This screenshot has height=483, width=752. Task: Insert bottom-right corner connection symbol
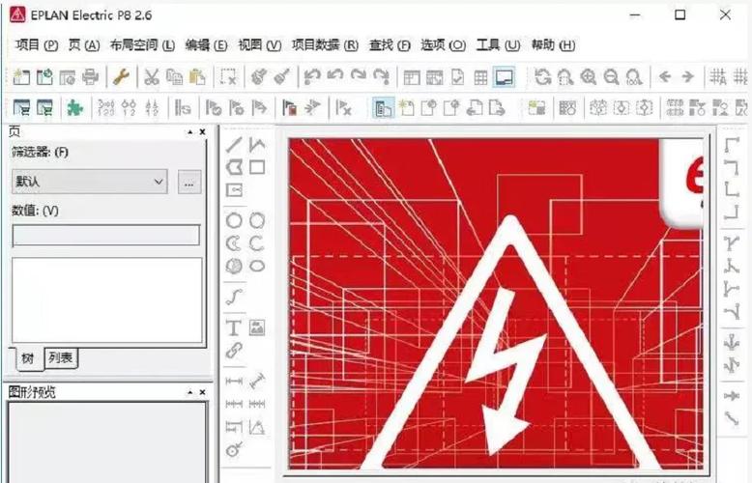[x=732, y=213]
